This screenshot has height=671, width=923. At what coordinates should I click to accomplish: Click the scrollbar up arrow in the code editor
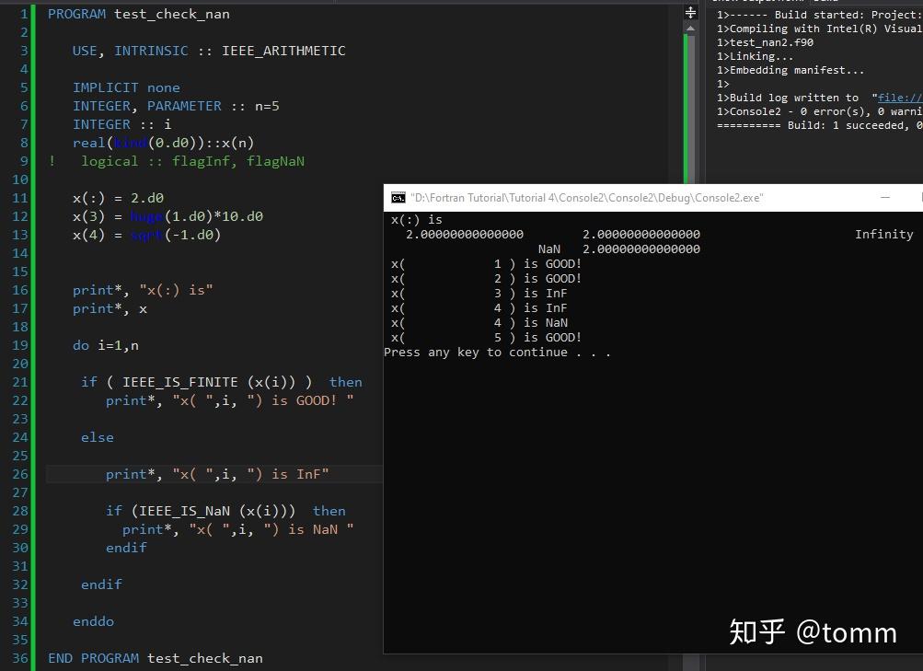click(x=689, y=29)
